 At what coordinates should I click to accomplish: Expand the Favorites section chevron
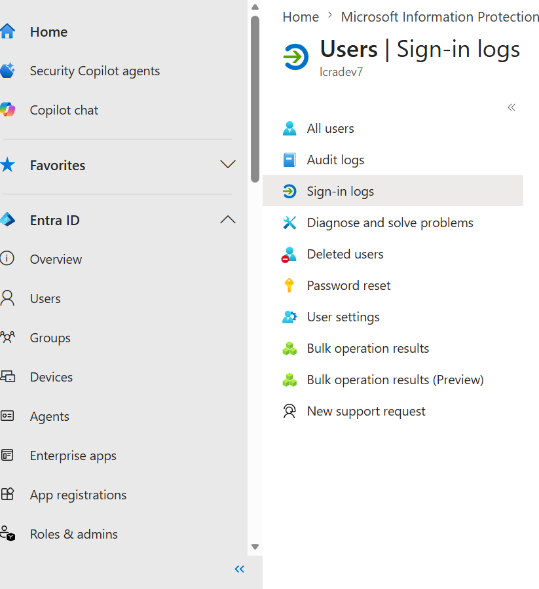(x=228, y=164)
